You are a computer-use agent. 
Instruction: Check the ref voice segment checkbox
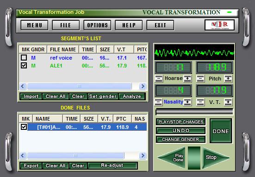(24, 58)
